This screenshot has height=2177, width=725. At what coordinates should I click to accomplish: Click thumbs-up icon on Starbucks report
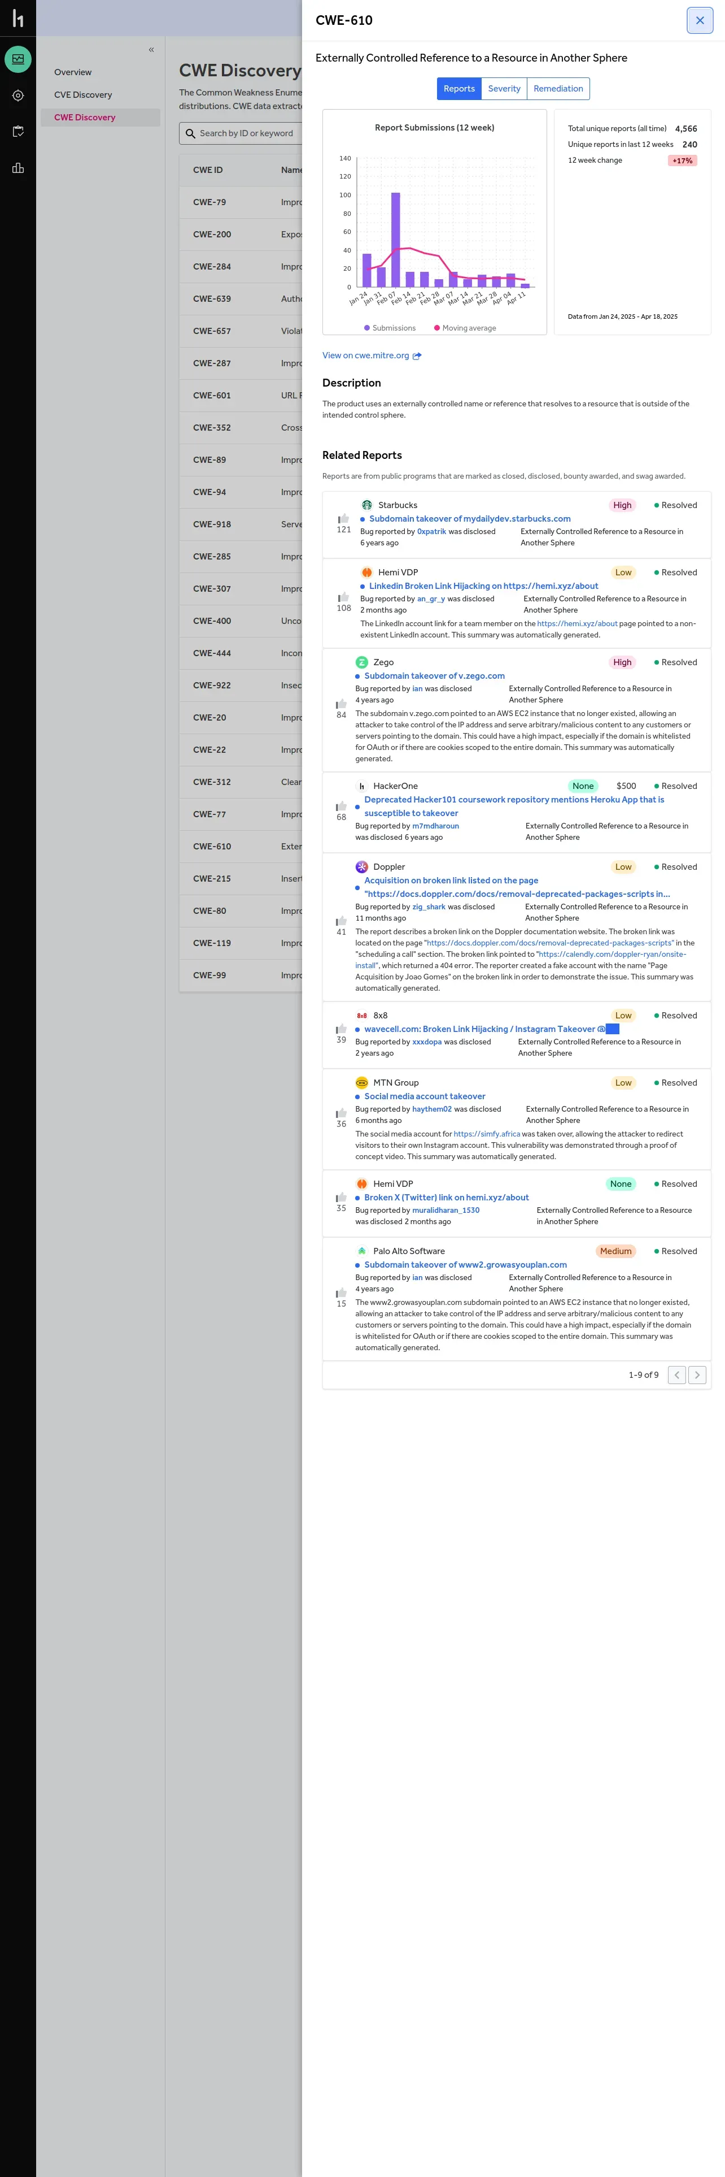(343, 519)
